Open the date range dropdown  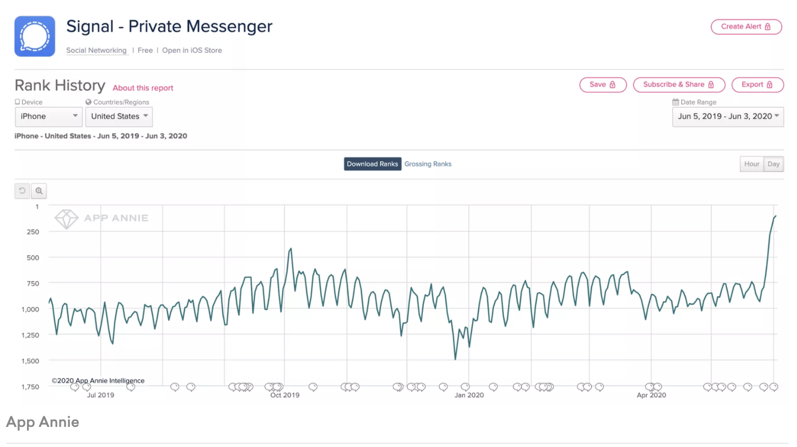point(728,116)
